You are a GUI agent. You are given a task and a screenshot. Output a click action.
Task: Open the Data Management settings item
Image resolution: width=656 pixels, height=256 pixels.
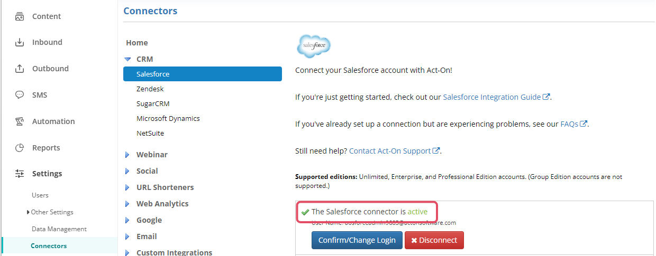59,229
